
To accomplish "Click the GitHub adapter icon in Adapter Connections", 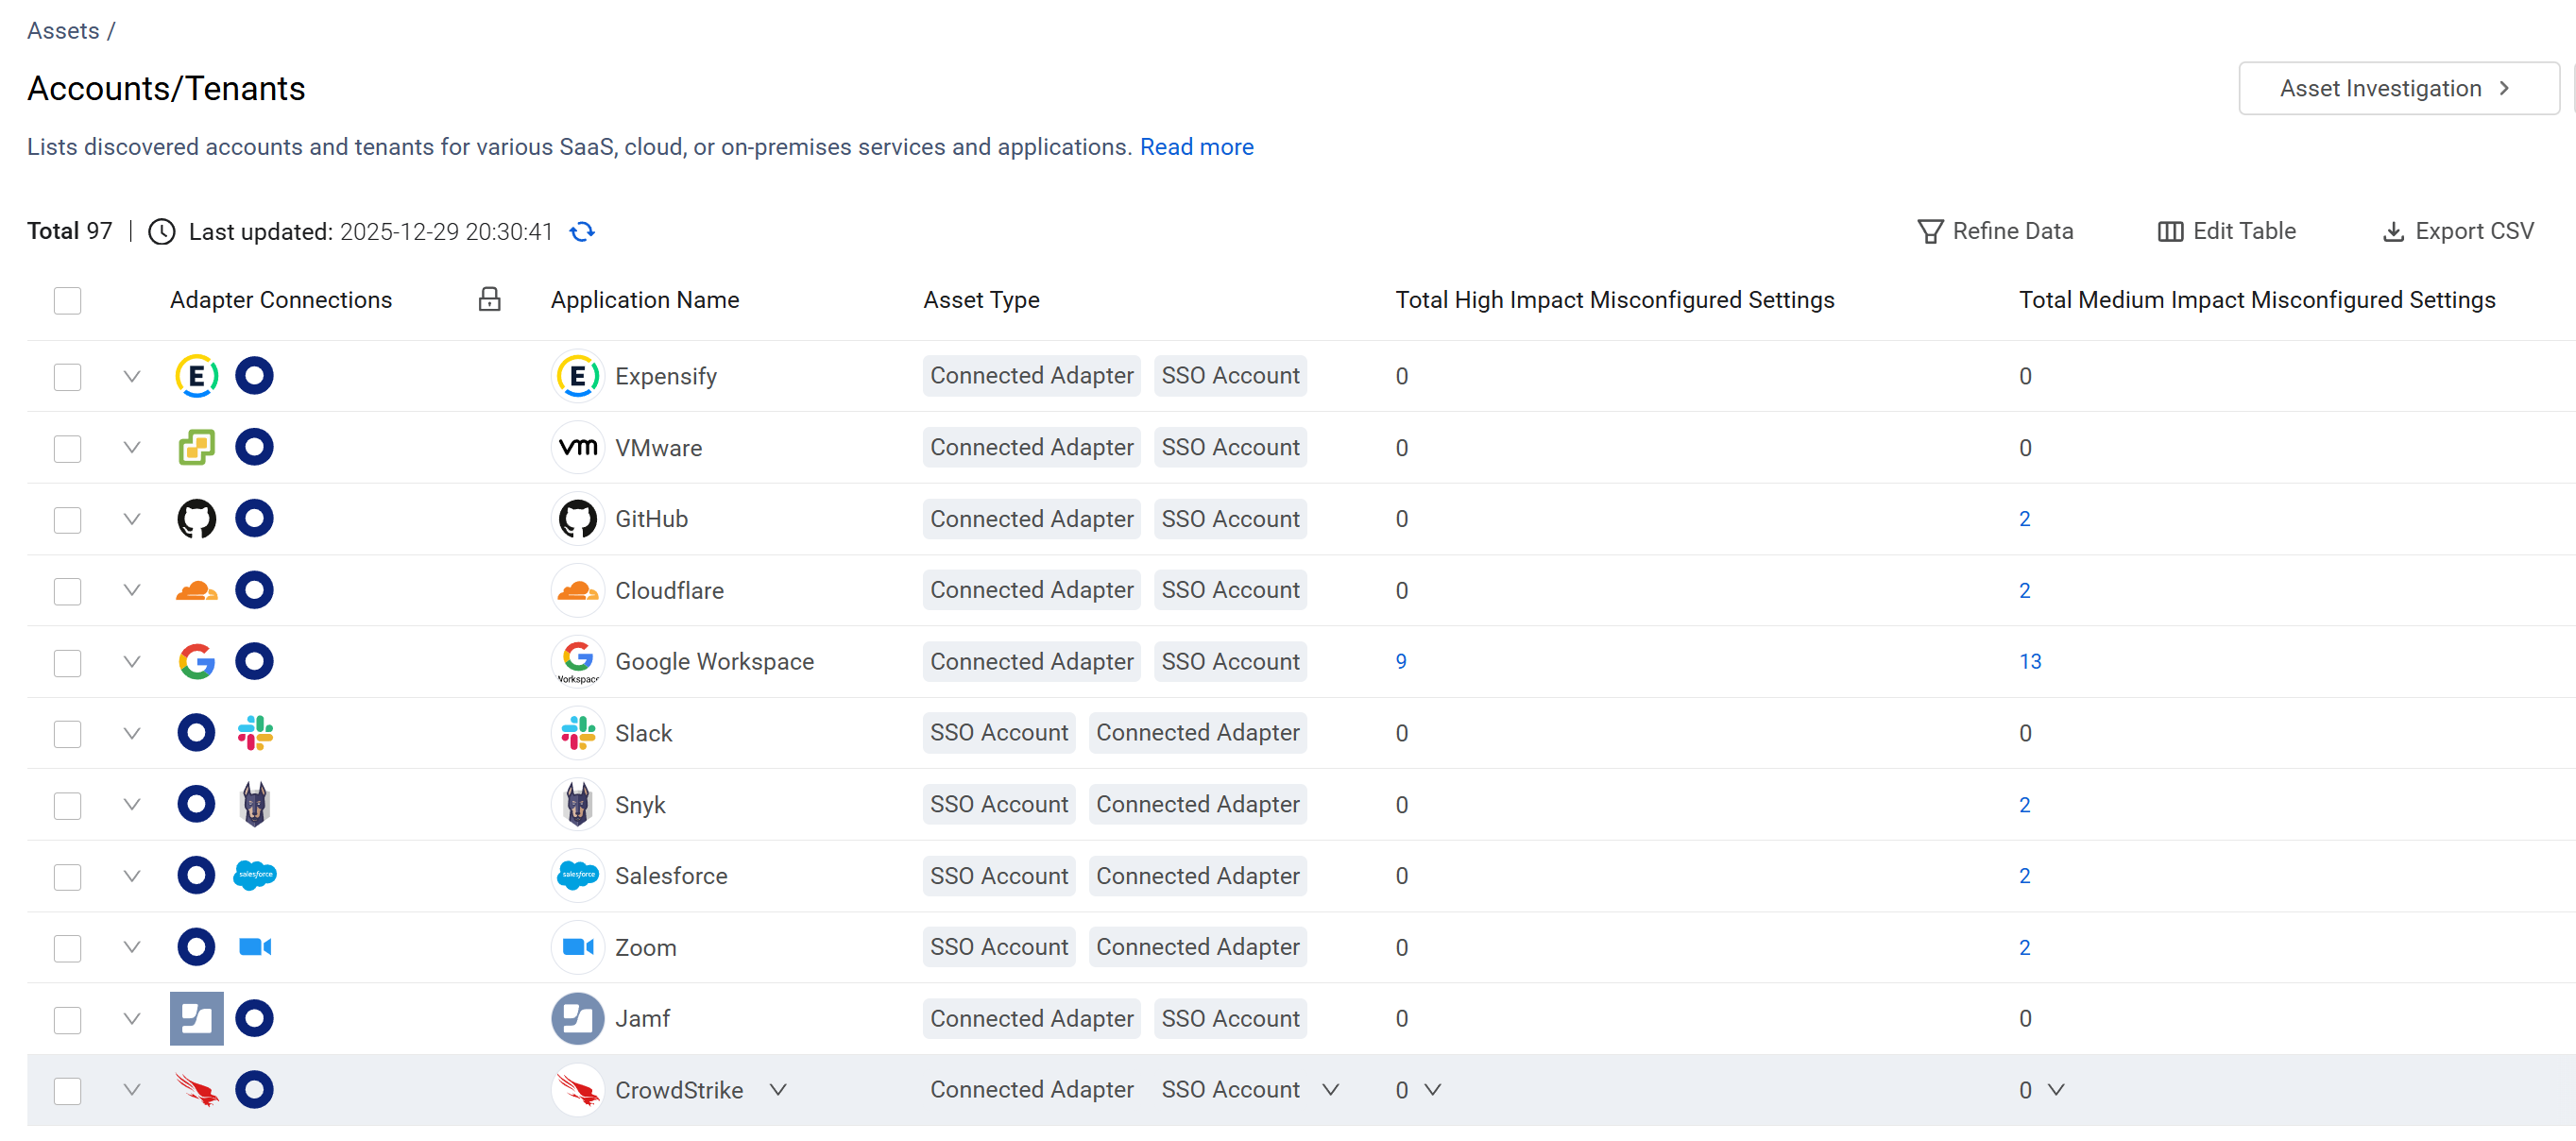I will [196, 519].
